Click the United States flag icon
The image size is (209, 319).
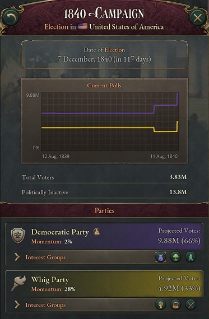pyautogui.click(x=82, y=27)
